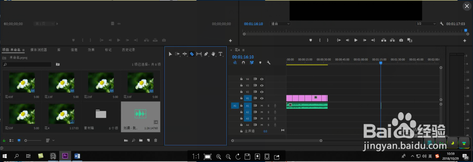Select the Track Select Forward tool
The height and width of the screenshot is (162, 473).
pos(177,54)
